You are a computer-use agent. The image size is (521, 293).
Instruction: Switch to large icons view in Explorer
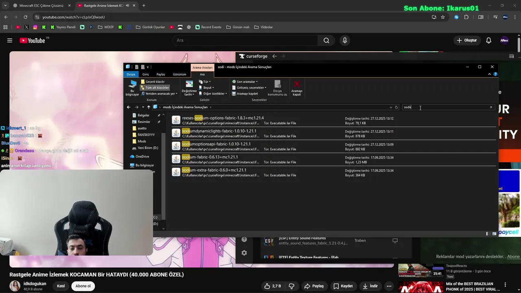coord(495,234)
